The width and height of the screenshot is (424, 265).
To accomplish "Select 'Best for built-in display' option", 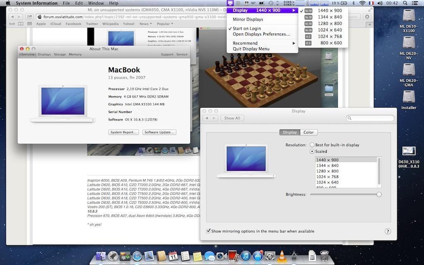I will (312, 145).
